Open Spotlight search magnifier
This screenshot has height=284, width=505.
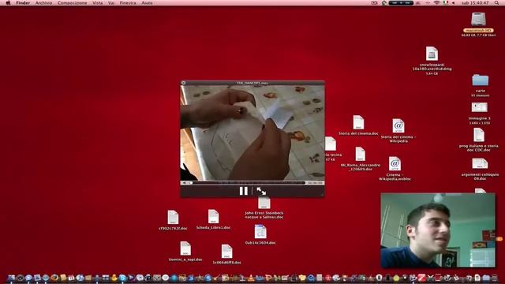click(x=497, y=3)
